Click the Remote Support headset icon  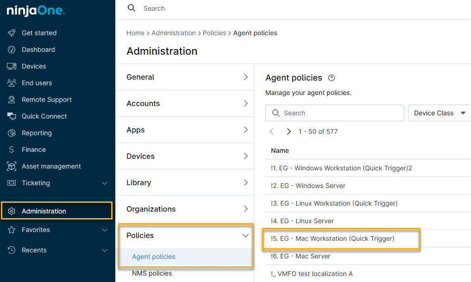12,100
